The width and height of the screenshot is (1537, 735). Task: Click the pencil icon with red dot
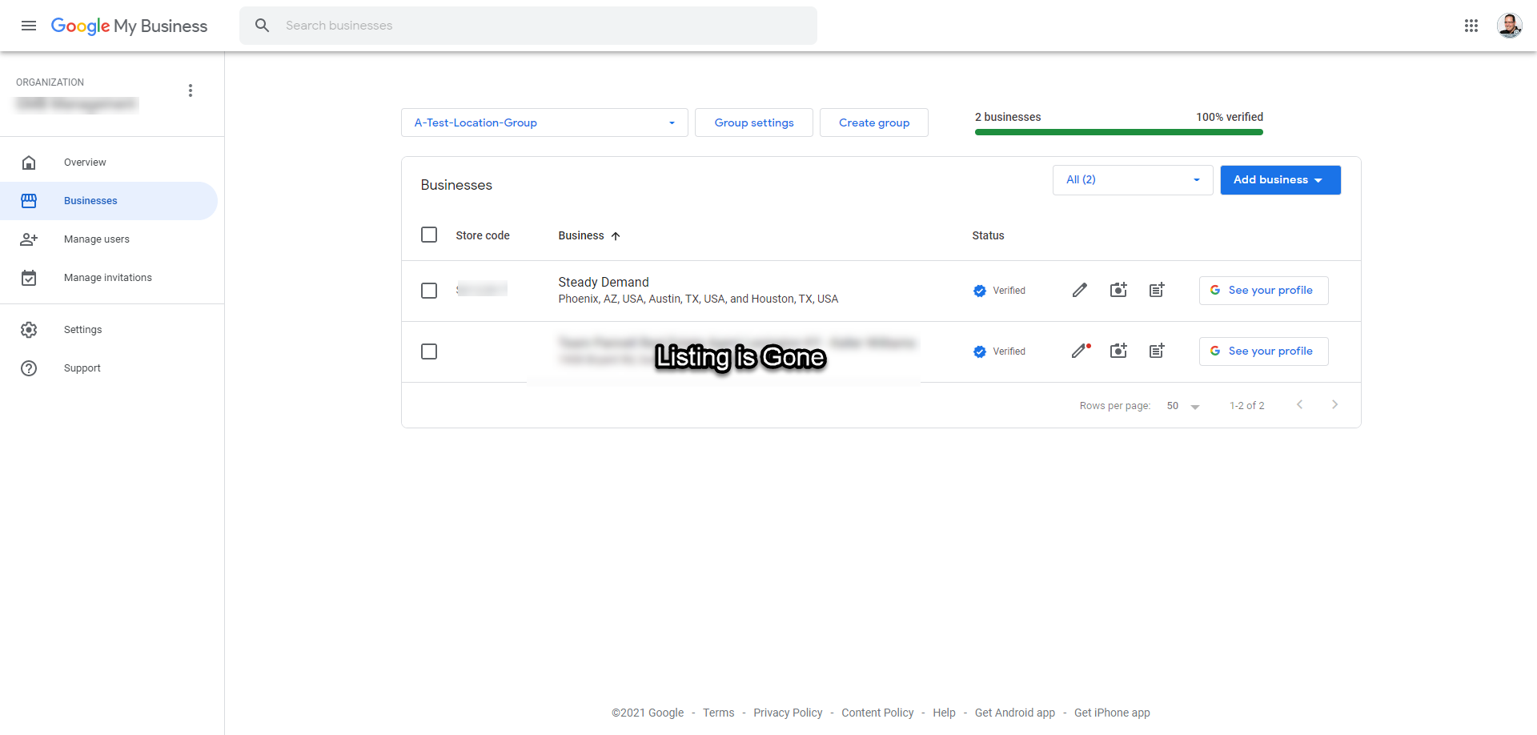(1080, 351)
